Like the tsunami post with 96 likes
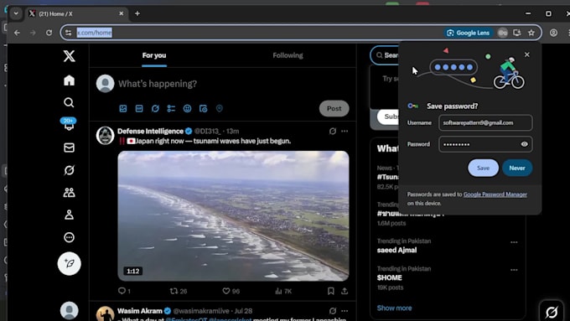 [231, 291]
